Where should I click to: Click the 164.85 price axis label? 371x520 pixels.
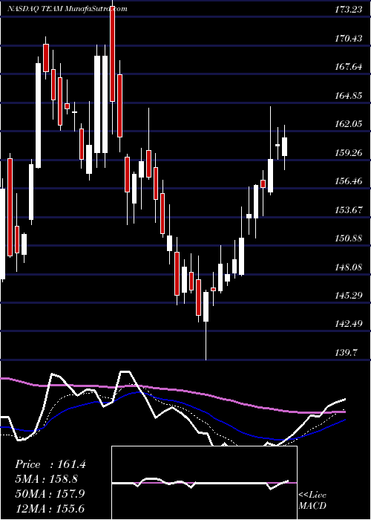pyautogui.click(x=349, y=96)
